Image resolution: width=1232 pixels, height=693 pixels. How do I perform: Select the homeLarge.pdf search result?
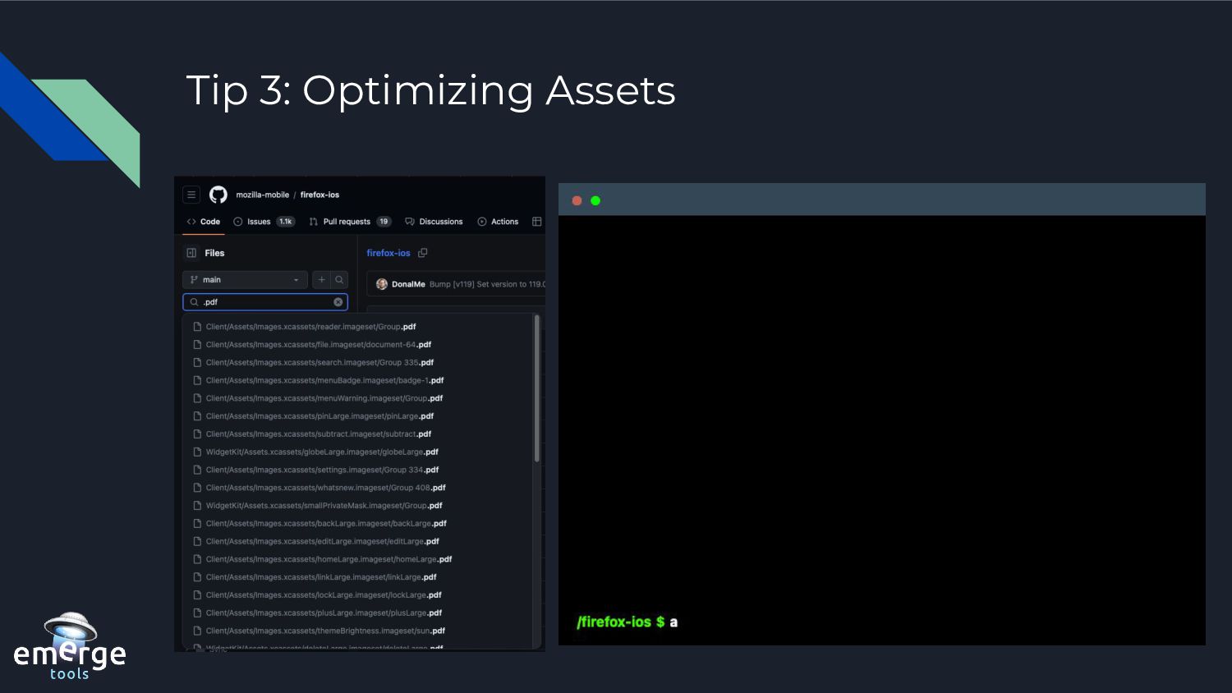tap(329, 559)
